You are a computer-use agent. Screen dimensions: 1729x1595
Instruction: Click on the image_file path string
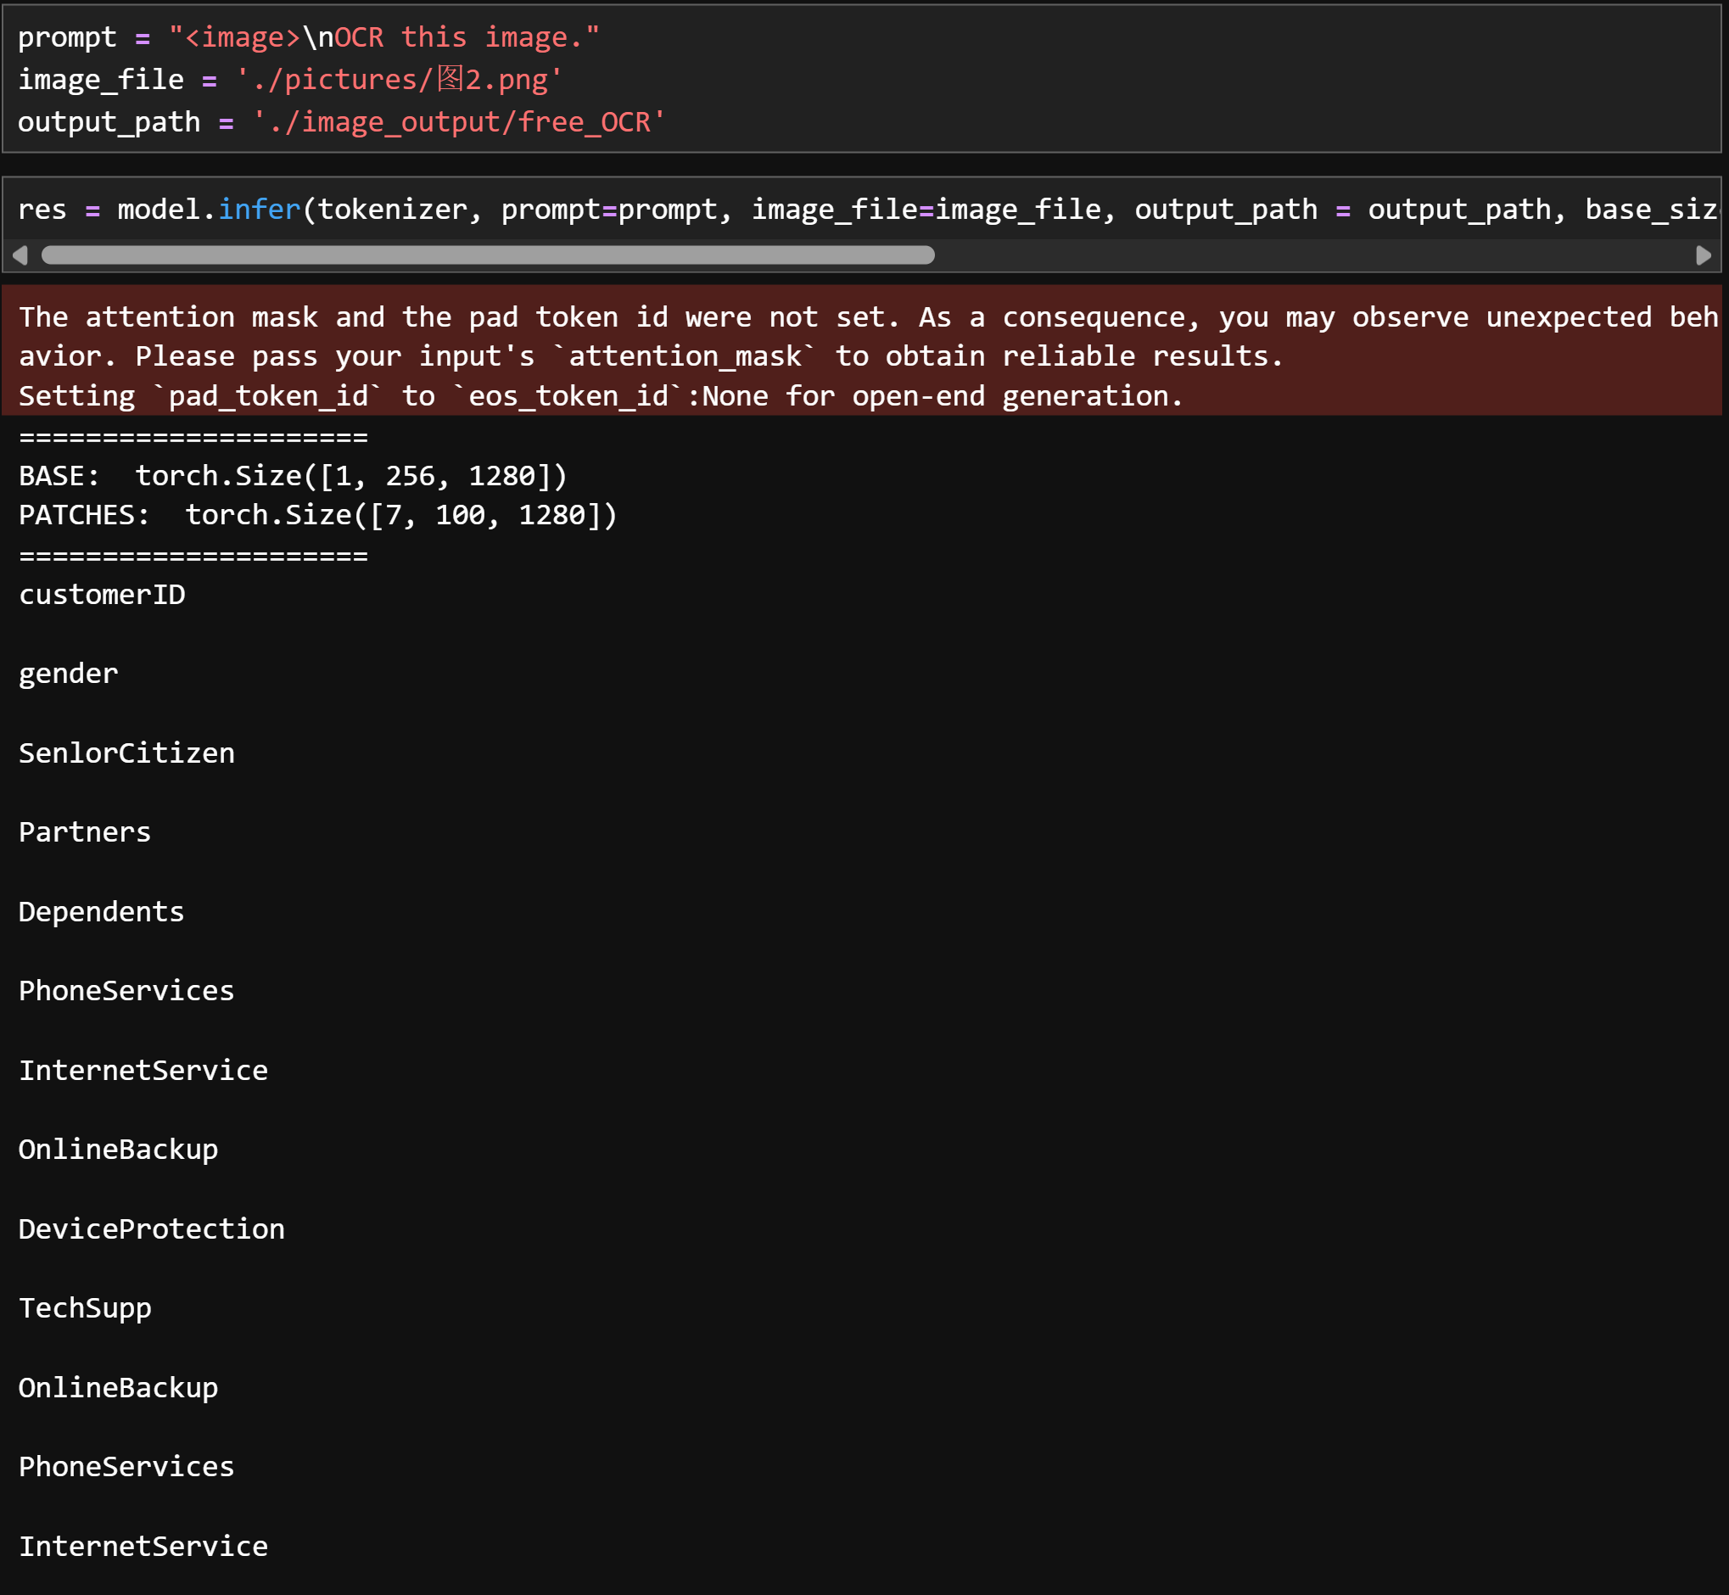[399, 80]
